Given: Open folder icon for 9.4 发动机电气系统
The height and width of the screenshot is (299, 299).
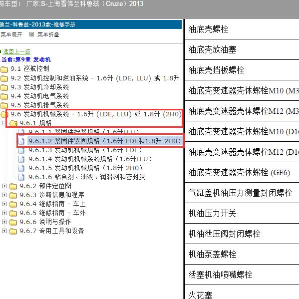Looking at the screenshot, I should 4,96.
